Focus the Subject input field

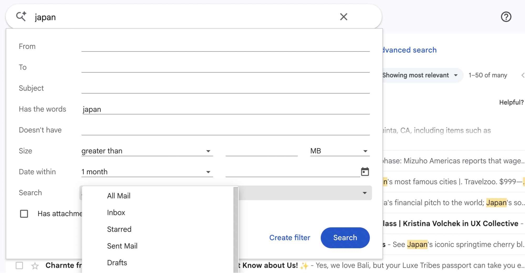pyautogui.click(x=226, y=88)
